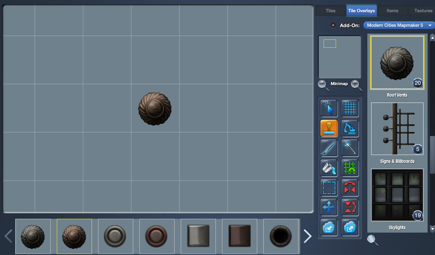Select the magic wand tool

coord(350,148)
